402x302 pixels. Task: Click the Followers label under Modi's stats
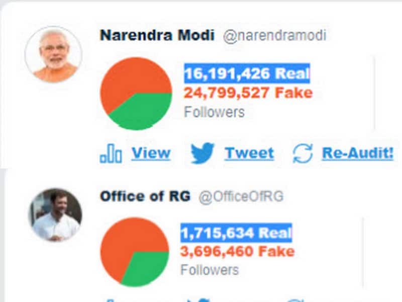(x=214, y=112)
